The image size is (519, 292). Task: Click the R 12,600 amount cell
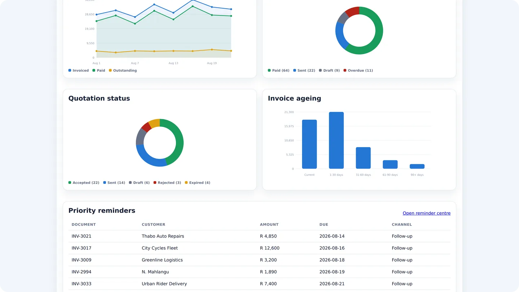(x=270, y=248)
